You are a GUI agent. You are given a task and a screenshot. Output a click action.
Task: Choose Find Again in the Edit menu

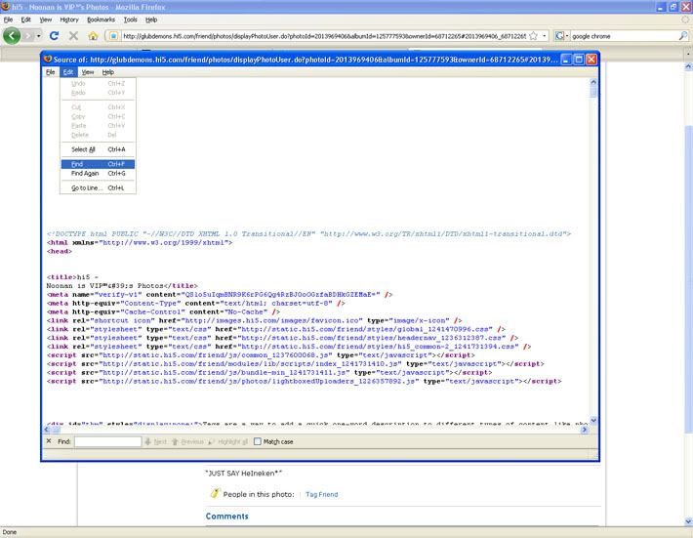[98, 173]
